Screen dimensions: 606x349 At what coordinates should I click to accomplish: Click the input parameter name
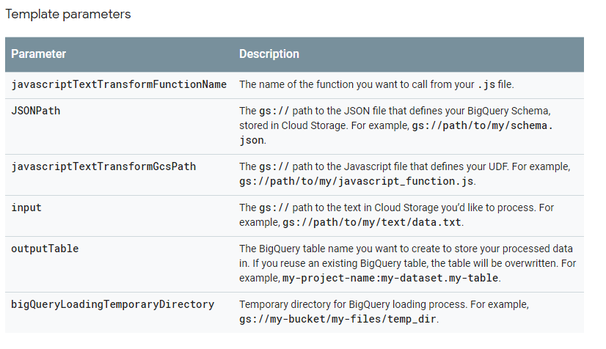(26, 207)
